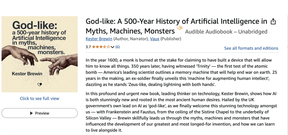Click the paragraph starting 'In this profound and urgent'
The height and width of the screenshot is (135, 288).
[x=181, y=112]
